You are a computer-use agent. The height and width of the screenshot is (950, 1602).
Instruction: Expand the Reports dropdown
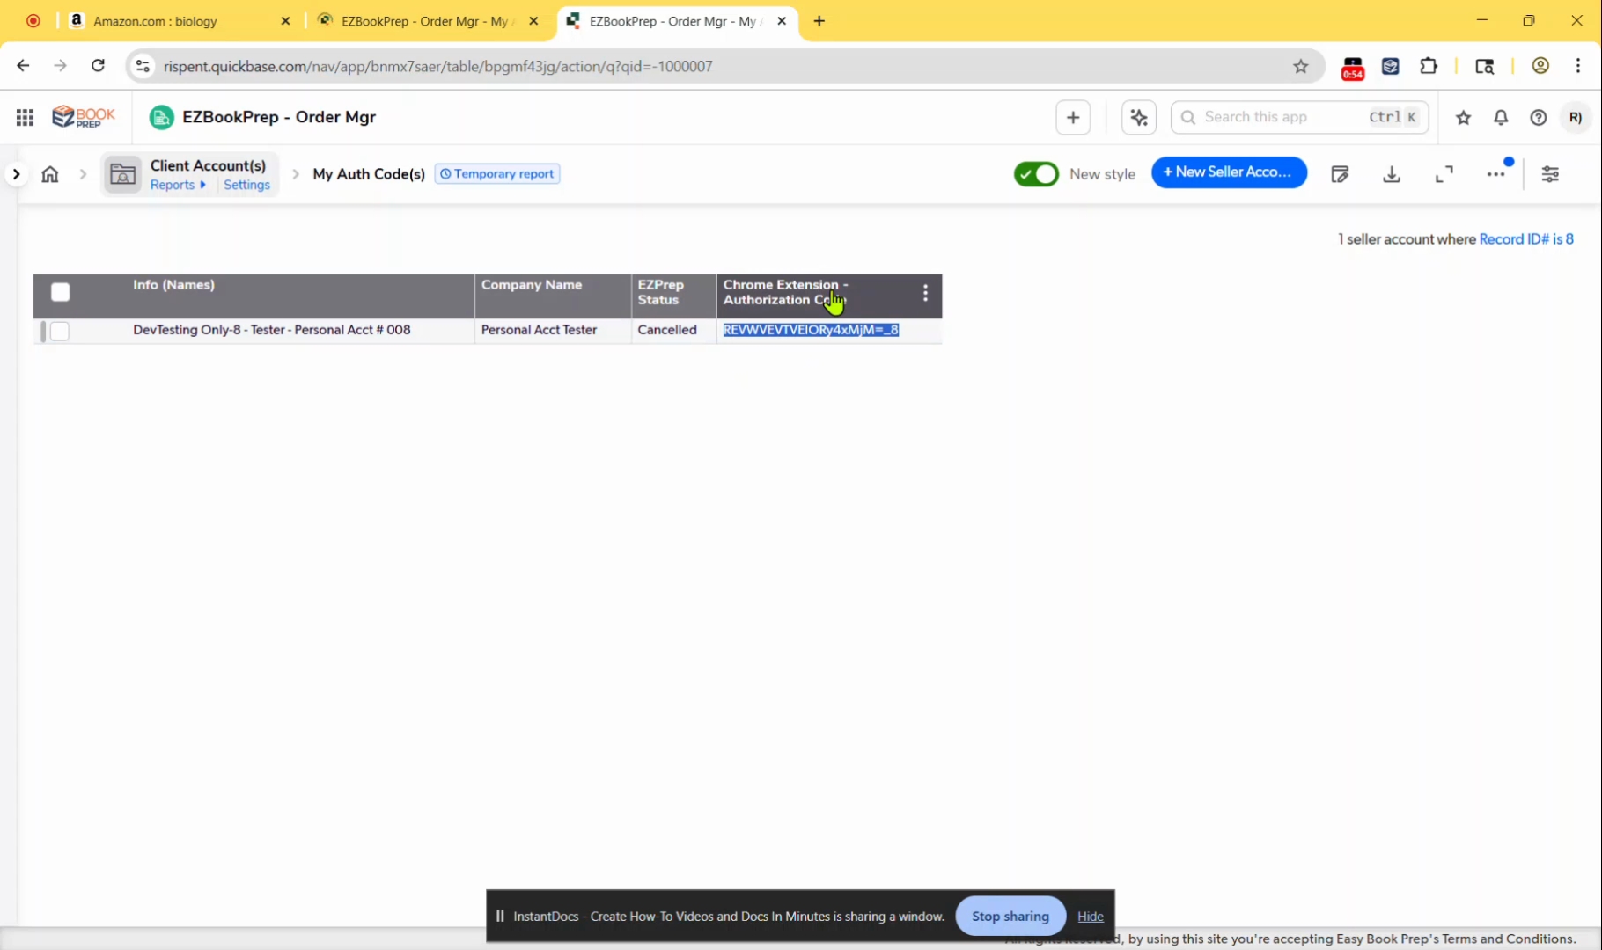pos(178,185)
